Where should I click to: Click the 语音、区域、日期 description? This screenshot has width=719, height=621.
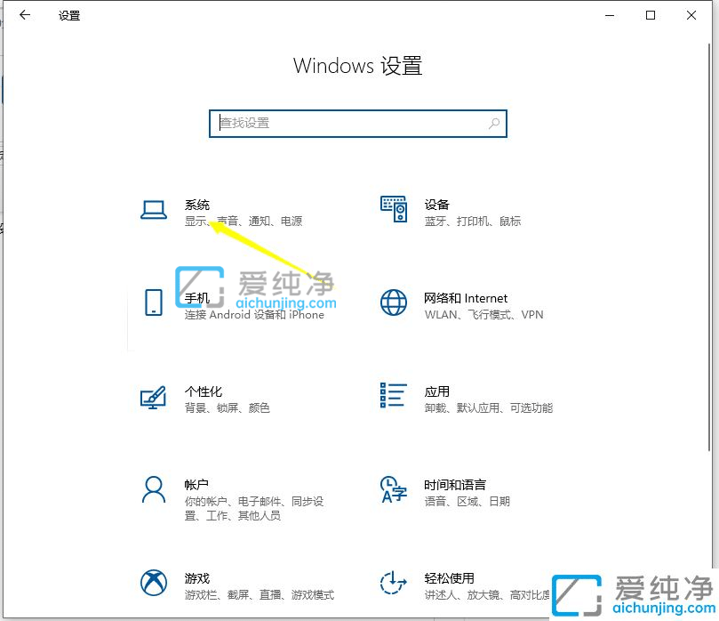(x=467, y=501)
